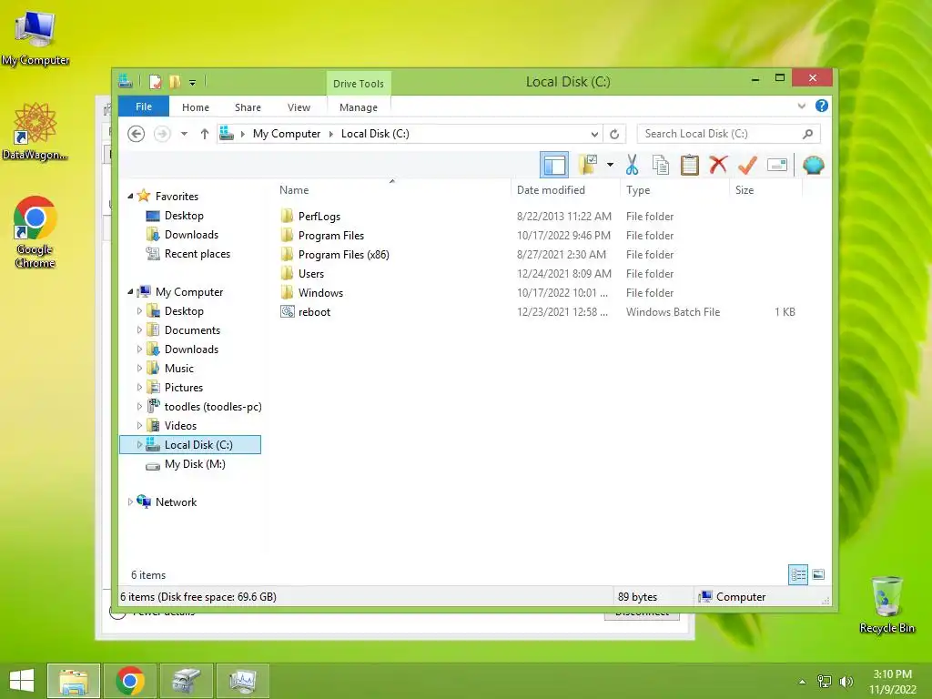This screenshot has width=932, height=699.
Task: Expand the Documents tree node arrow
Action: tap(139, 329)
